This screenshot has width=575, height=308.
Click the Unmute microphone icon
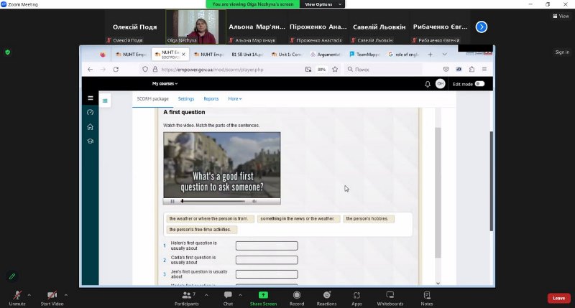17,295
